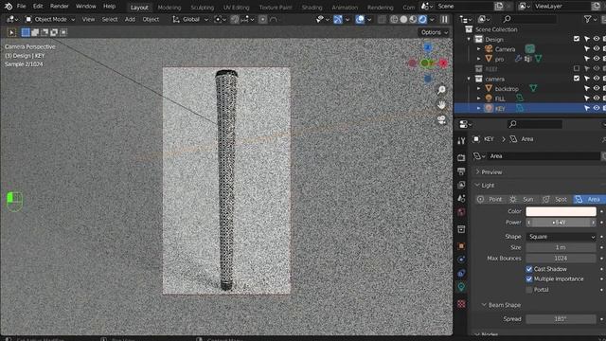606x341 pixels.
Task: Open the Edit menu
Action: 38,7
